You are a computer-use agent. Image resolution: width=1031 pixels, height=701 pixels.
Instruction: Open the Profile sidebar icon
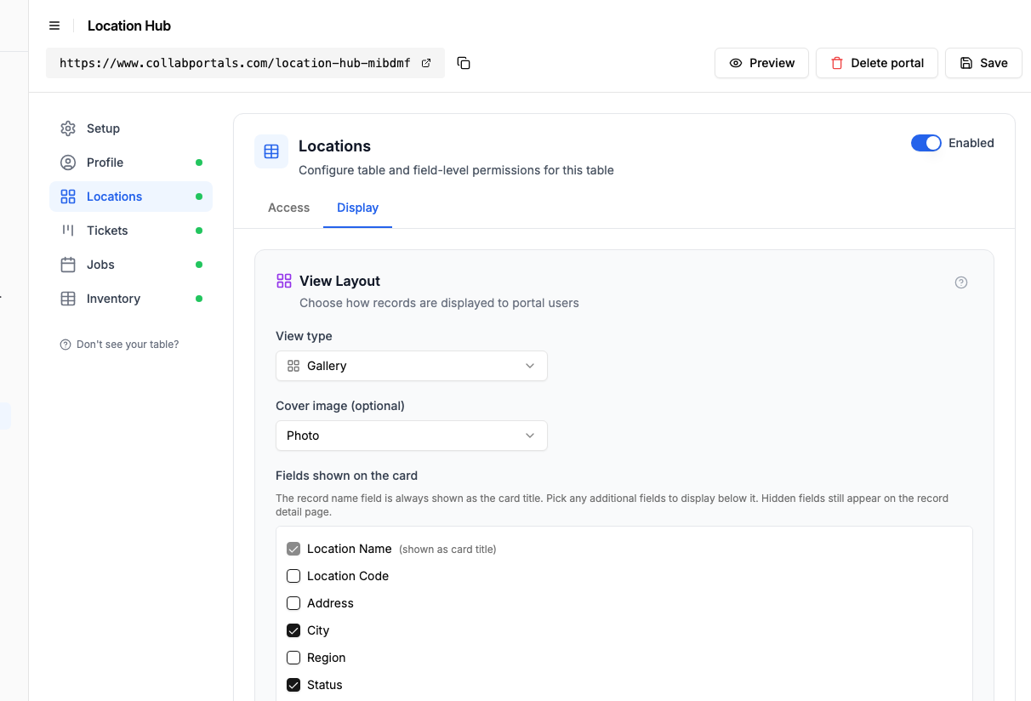tap(68, 162)
